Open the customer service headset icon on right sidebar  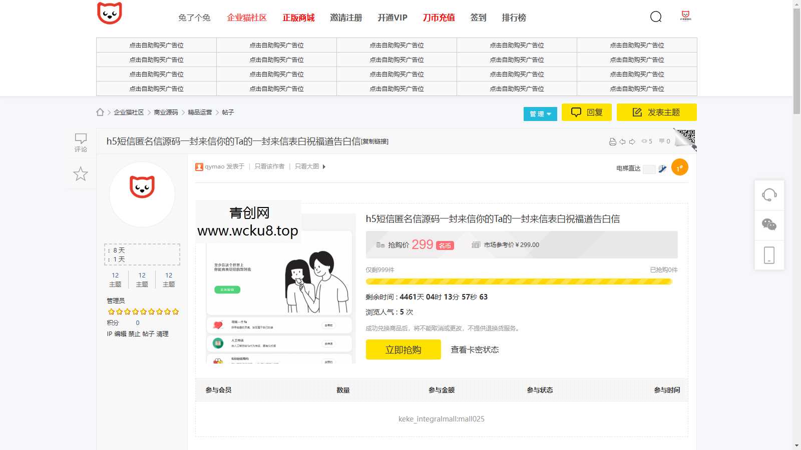[769, 195]
